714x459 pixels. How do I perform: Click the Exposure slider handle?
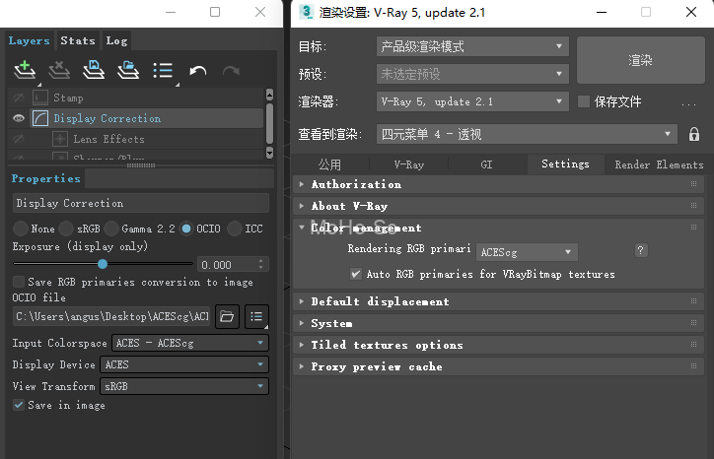[x=103, y=264]
